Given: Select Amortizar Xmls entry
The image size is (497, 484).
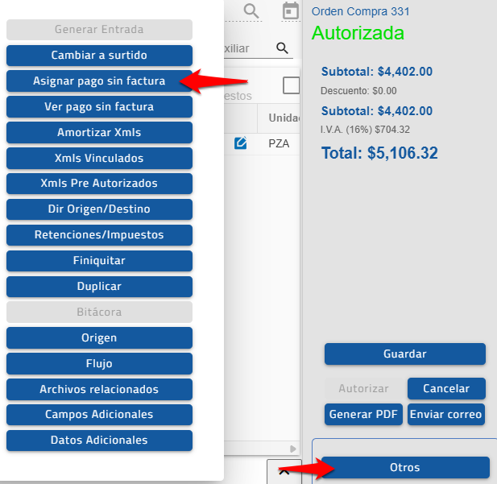Looking at the screenshot, I should tap(99, 133).
